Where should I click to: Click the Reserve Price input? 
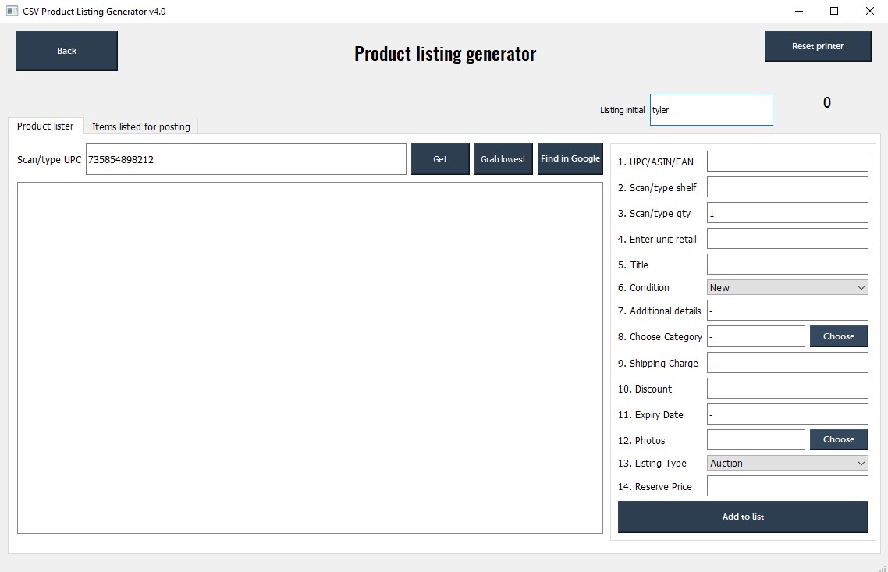pyautogui.click(x=787, y=485)
